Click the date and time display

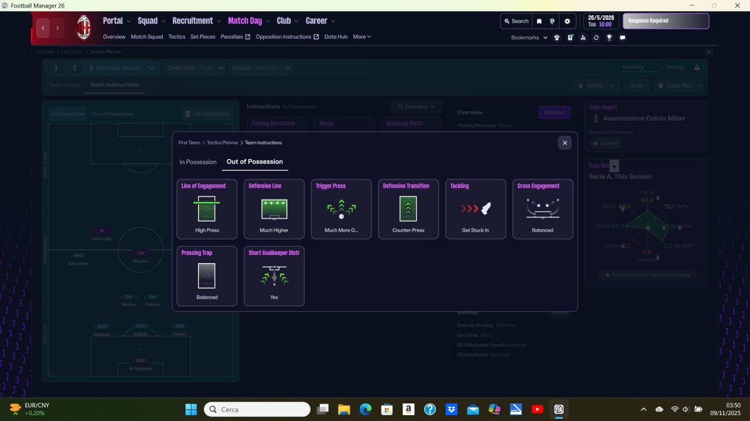tap(601, 21)
